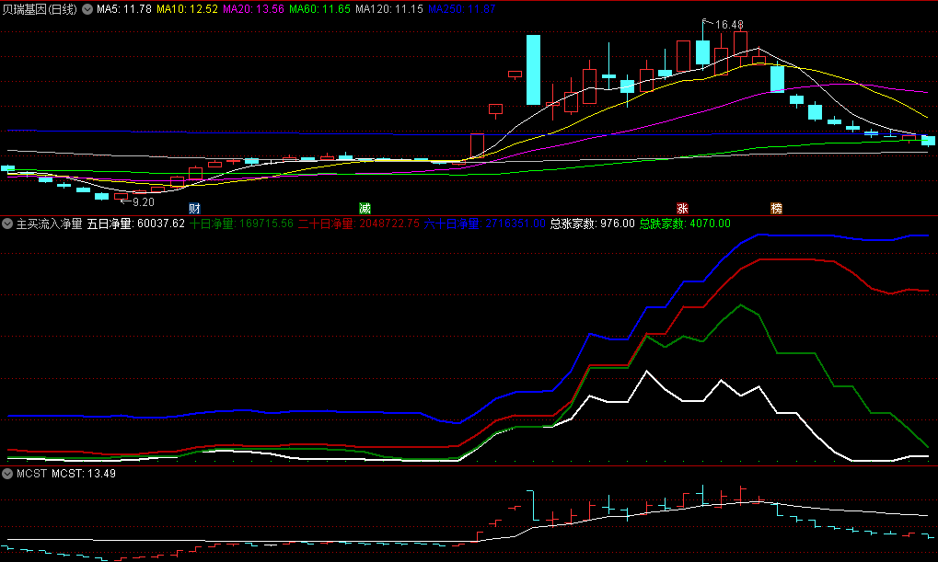
Task: Select the MA5: 11.78 label
Action: tap(124, 9)
